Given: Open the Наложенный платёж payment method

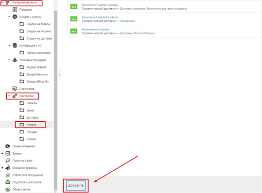Looking at the screenshot, I should 96,29.
